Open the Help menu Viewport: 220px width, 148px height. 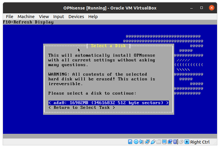coord(93,17)
